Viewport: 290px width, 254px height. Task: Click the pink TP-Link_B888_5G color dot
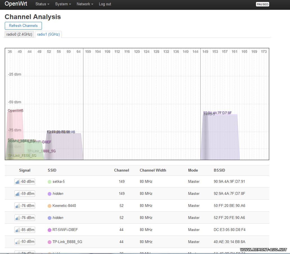click(x=50, y=242)
